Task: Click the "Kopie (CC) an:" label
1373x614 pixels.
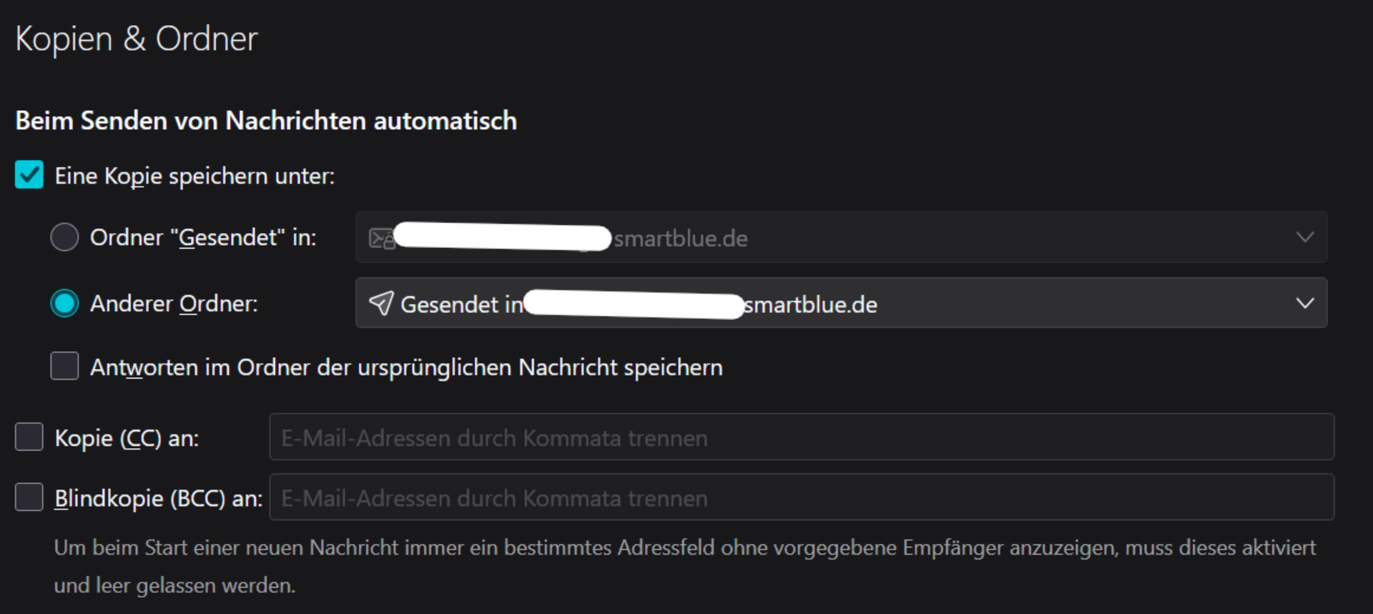Action: click(x=127, y=438)
